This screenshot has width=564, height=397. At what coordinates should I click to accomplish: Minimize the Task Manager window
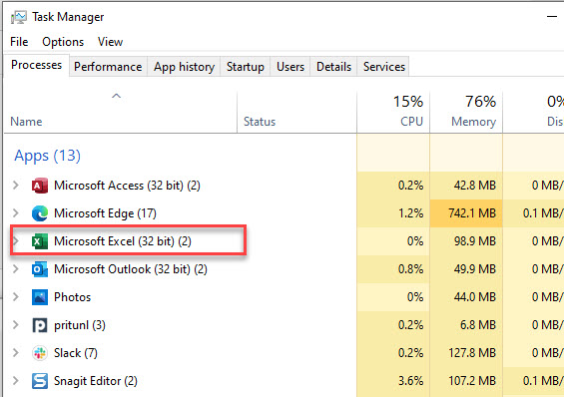tap(552, 17)
